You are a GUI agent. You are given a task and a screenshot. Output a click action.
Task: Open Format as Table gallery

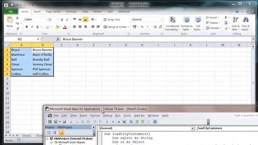[186, 24]
